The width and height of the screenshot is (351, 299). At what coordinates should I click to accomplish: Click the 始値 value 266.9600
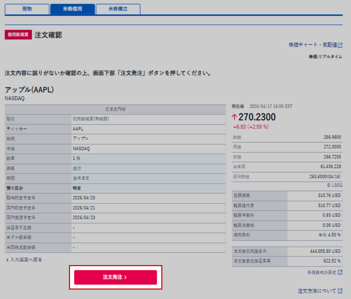click(332, 137)
